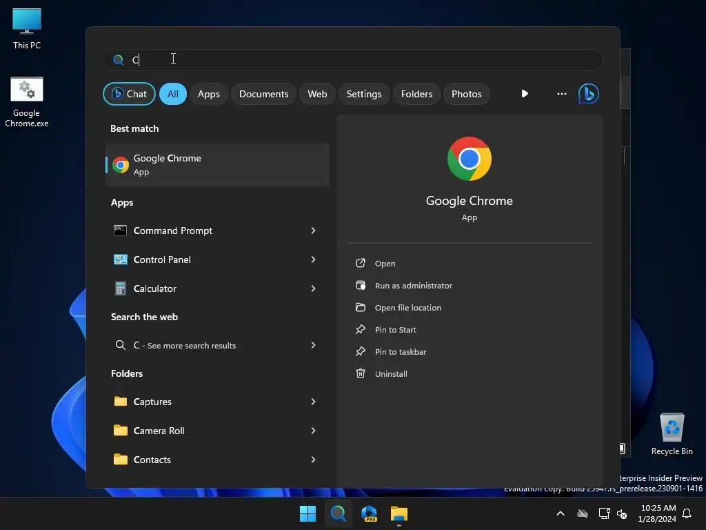Switch to the Chat filter
This screenshot has height=530, width=706.
129,94
